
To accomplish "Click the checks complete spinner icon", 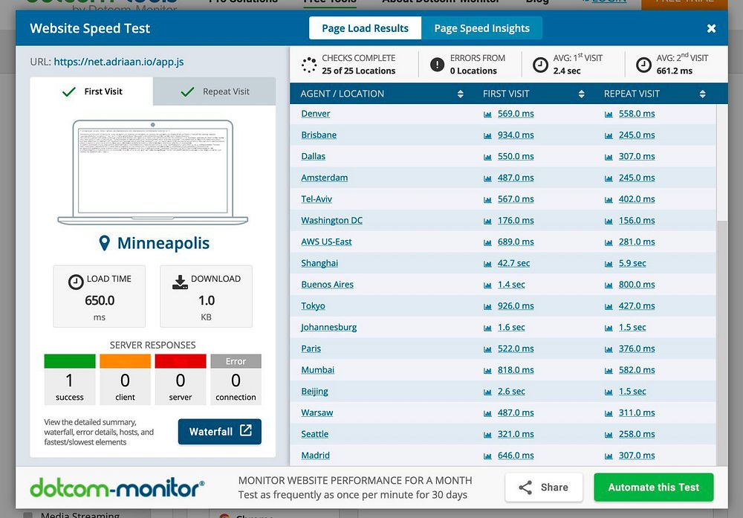I will point(309,65).
